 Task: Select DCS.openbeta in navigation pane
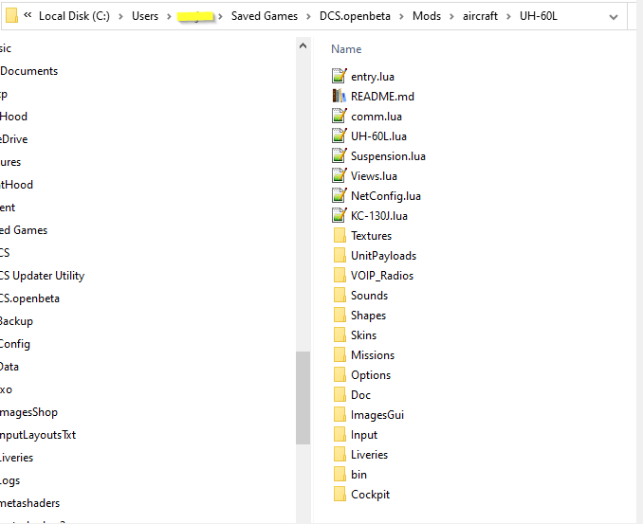pyautogui.click(x=29, y=298)
